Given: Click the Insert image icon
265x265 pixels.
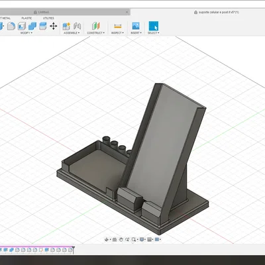Looking at the screenshot, I should coord(136,26).
